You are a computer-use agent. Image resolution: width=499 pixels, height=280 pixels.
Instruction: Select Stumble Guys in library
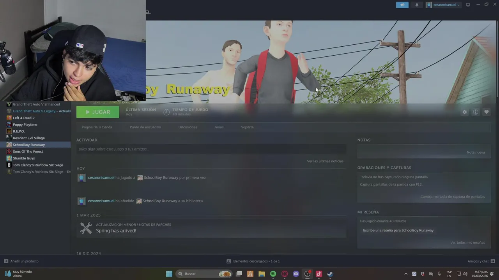24,158
